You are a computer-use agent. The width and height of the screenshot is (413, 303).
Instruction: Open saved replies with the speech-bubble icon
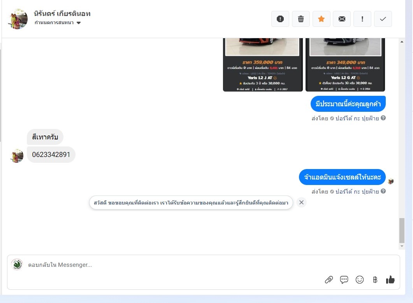[x=344, y=280]
